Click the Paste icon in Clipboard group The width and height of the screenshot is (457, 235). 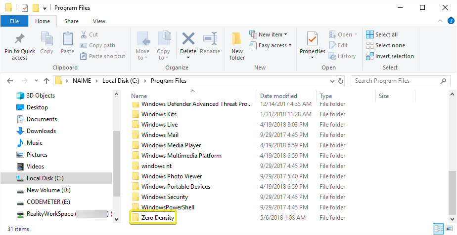[x=67, y=43]
